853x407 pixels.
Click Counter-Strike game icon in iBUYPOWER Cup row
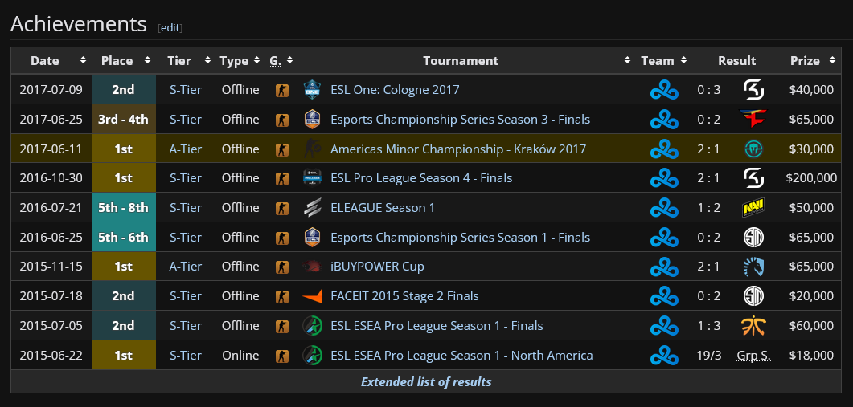pyautogui.click(x=282, y=267)
